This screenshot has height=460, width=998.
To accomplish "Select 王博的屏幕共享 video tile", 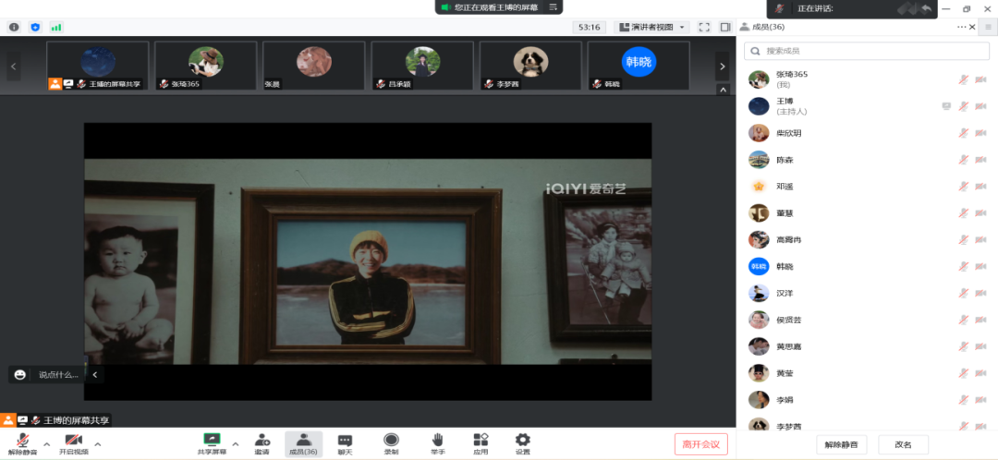I will (97, 66).
